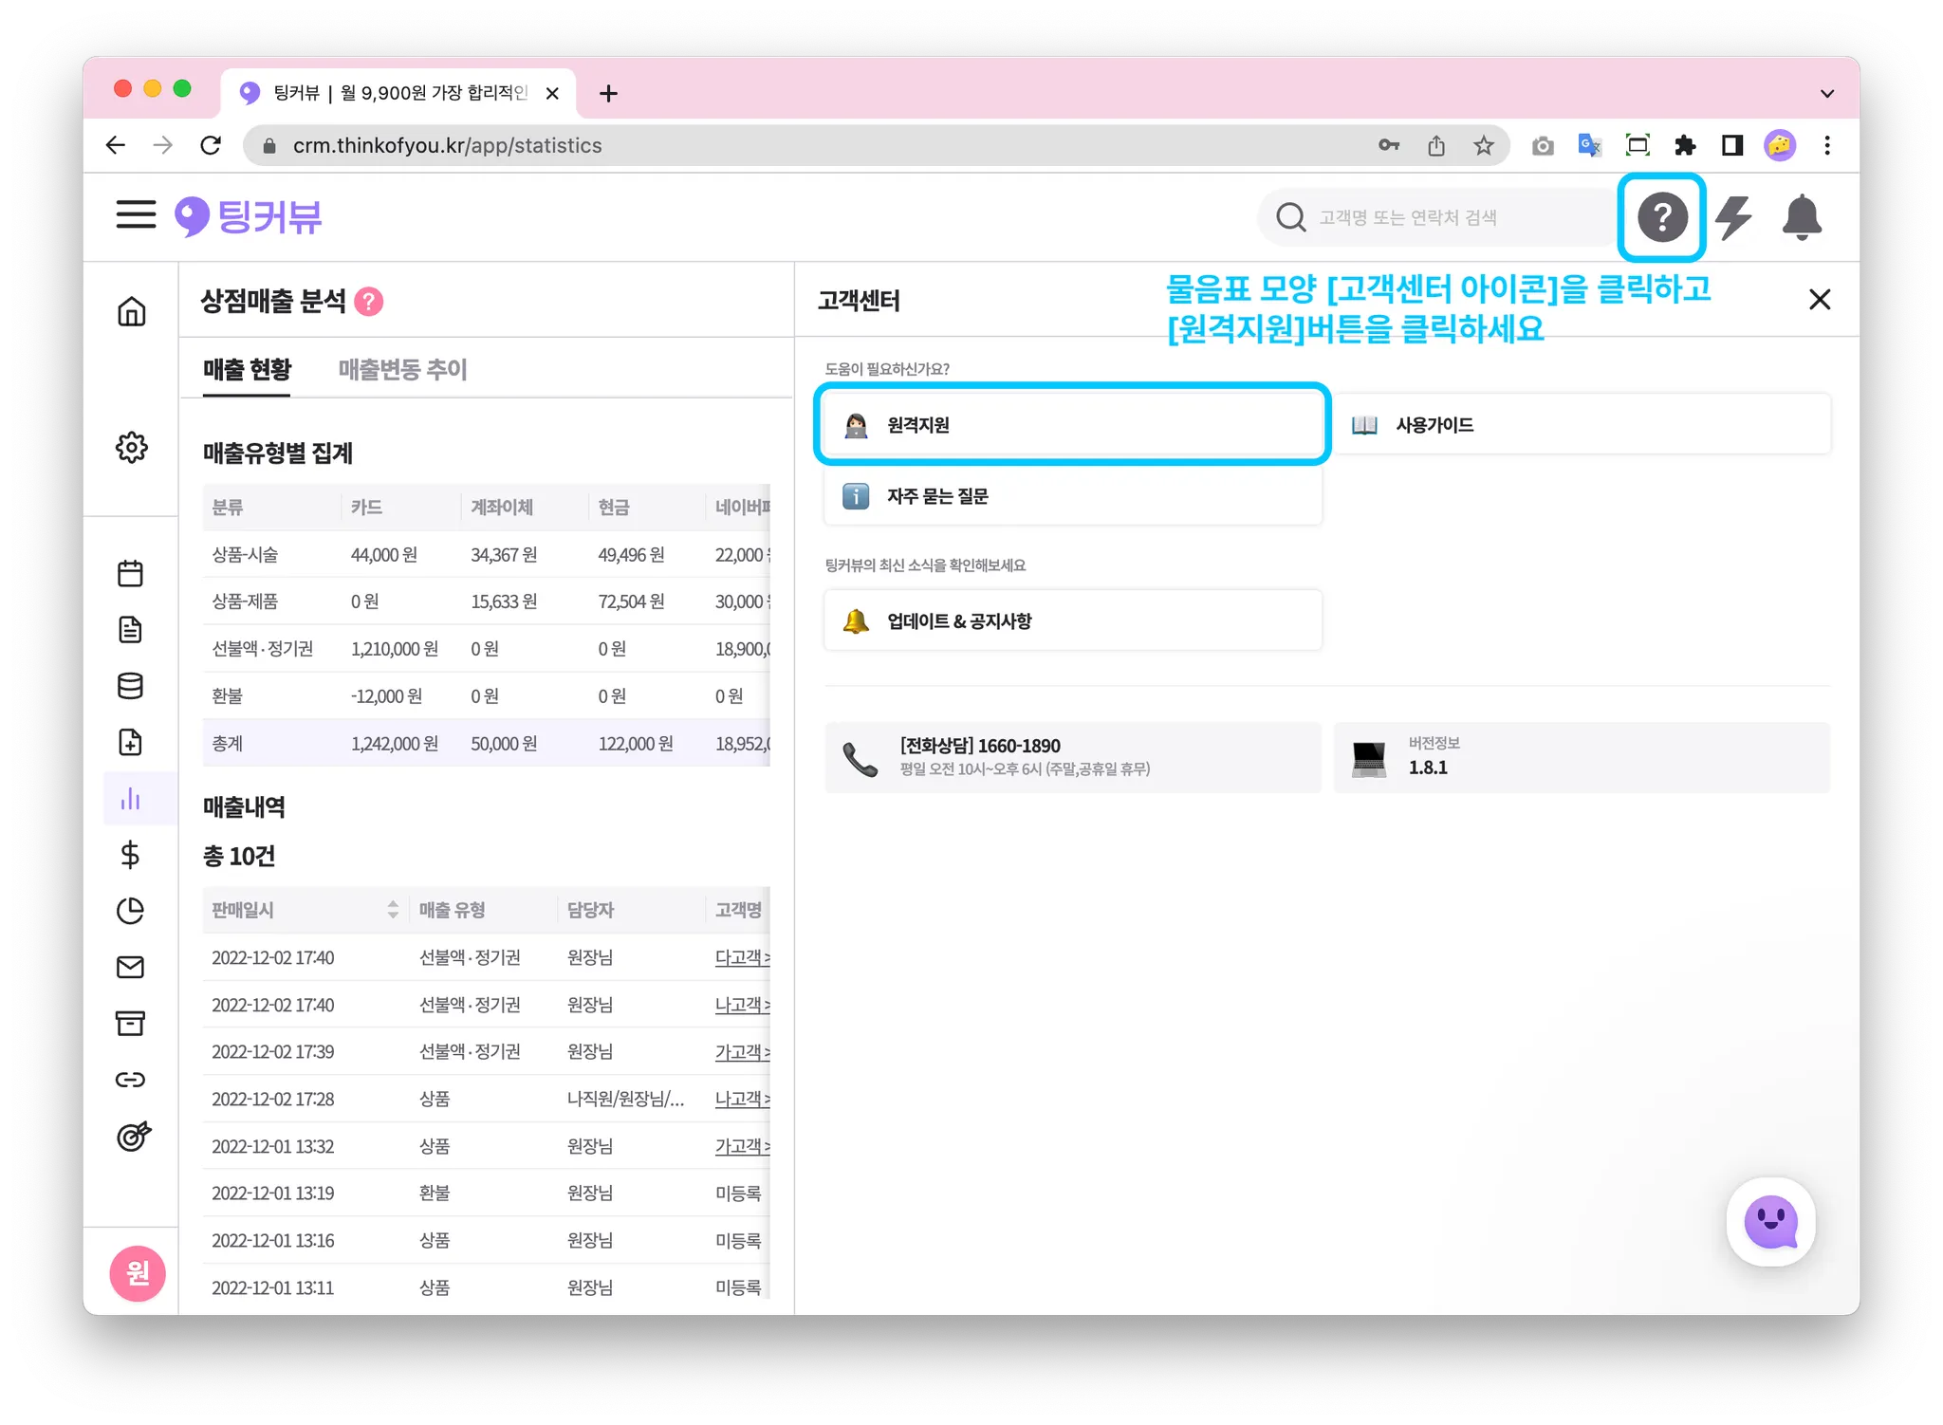Open the home icon in the sidebar

(x=132, y=311)
